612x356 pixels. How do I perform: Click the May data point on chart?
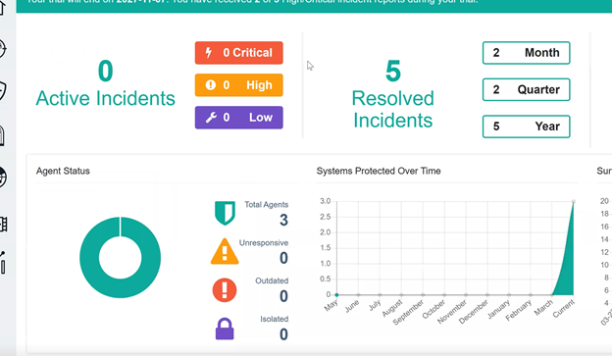pos(336,295)
